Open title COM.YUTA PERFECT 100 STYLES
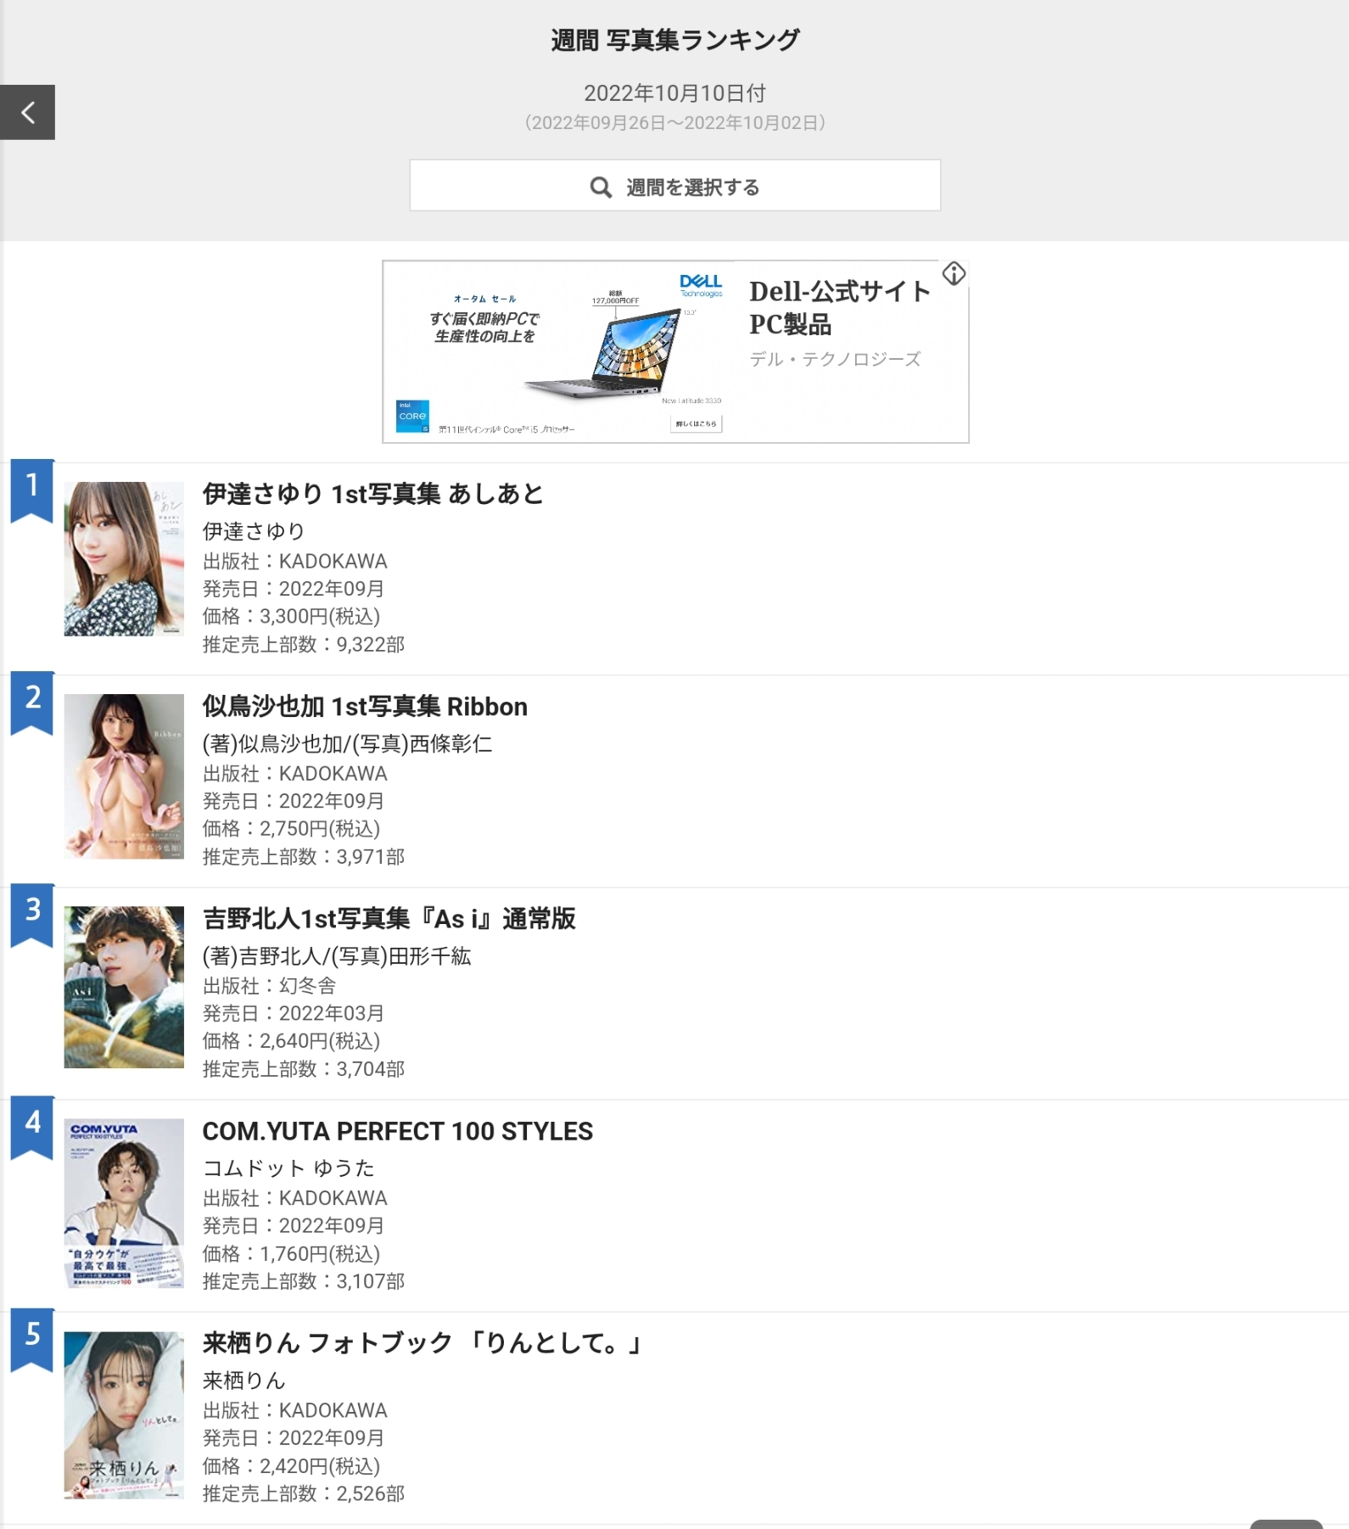This screenshot has height=1529, width=1349. (x=397, y=1131)
